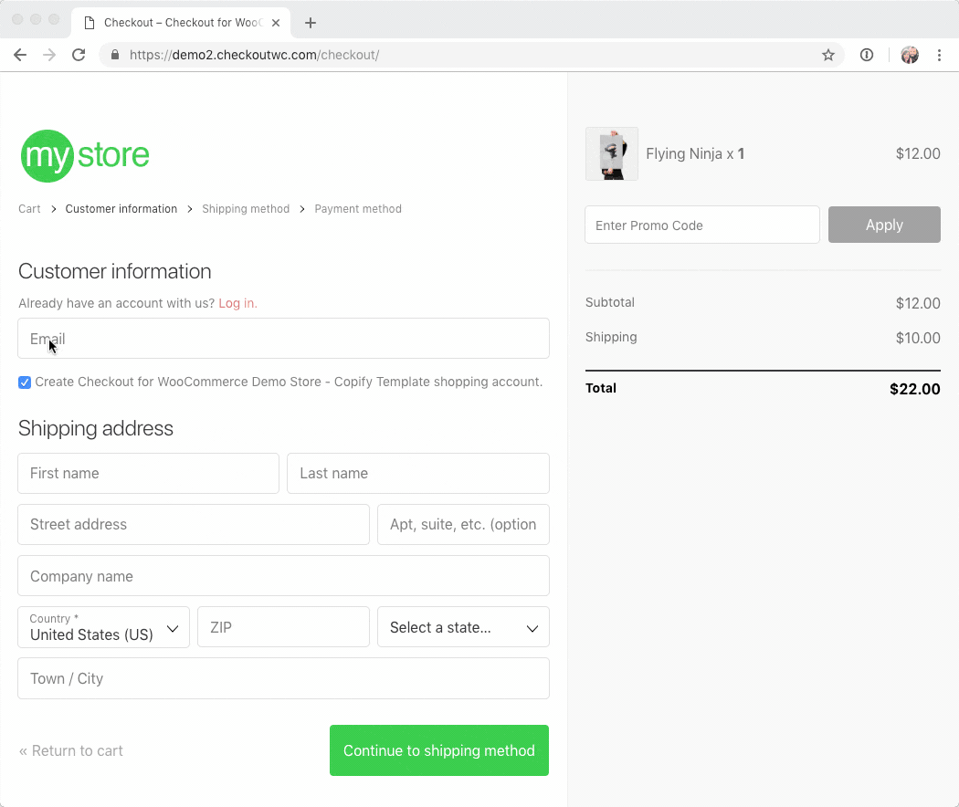Click the Enter Promo Code field
The width and height of the screenshot is (959, 807).
pos(702,225)
